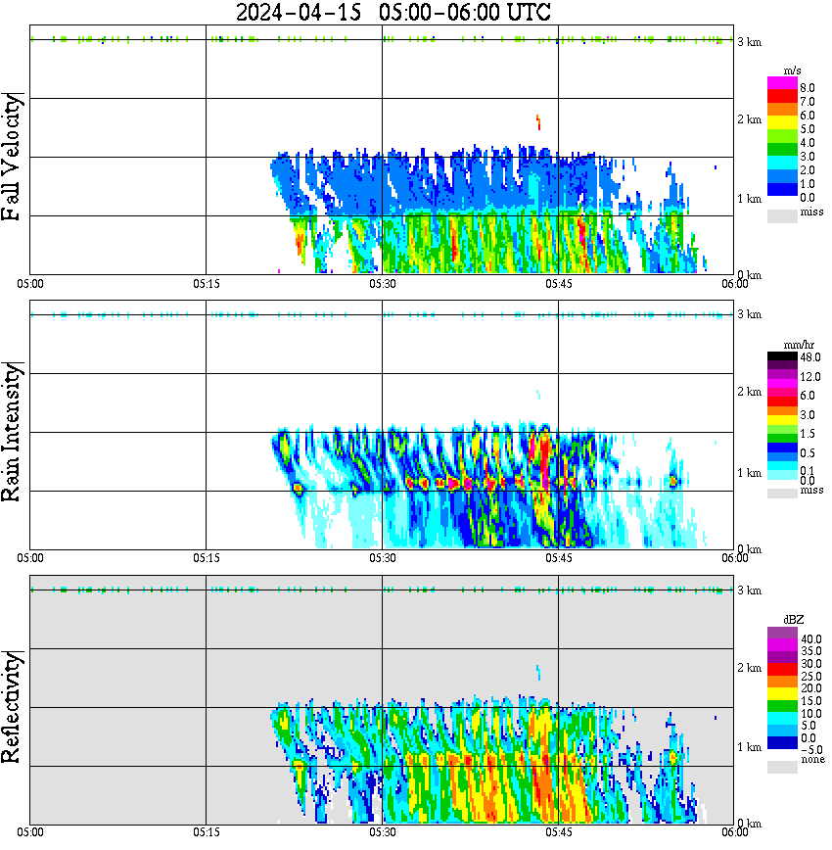Click 05:15 time label under Fall Velocity panel
832x850 pixels.
[207, 284]
